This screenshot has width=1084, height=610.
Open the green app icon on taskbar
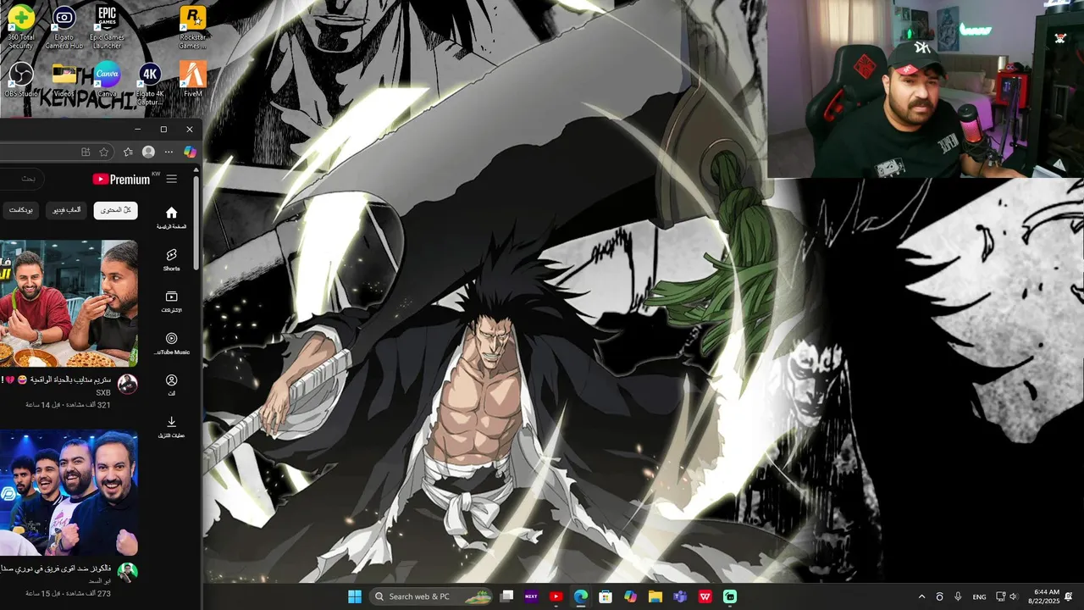(x=729, y=596)
